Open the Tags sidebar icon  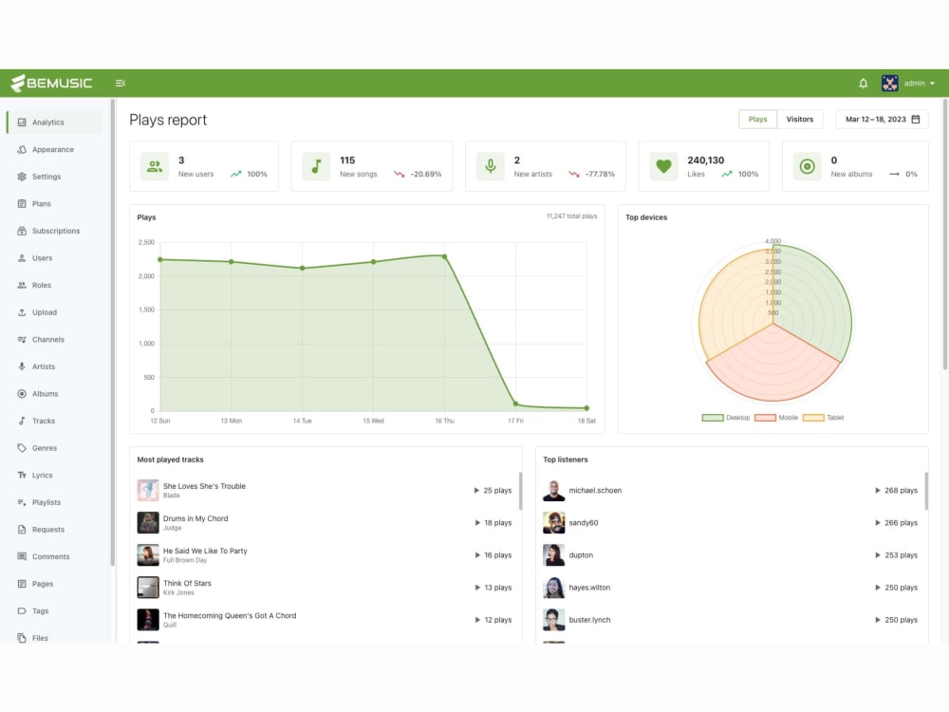click(x=22, y=610)
